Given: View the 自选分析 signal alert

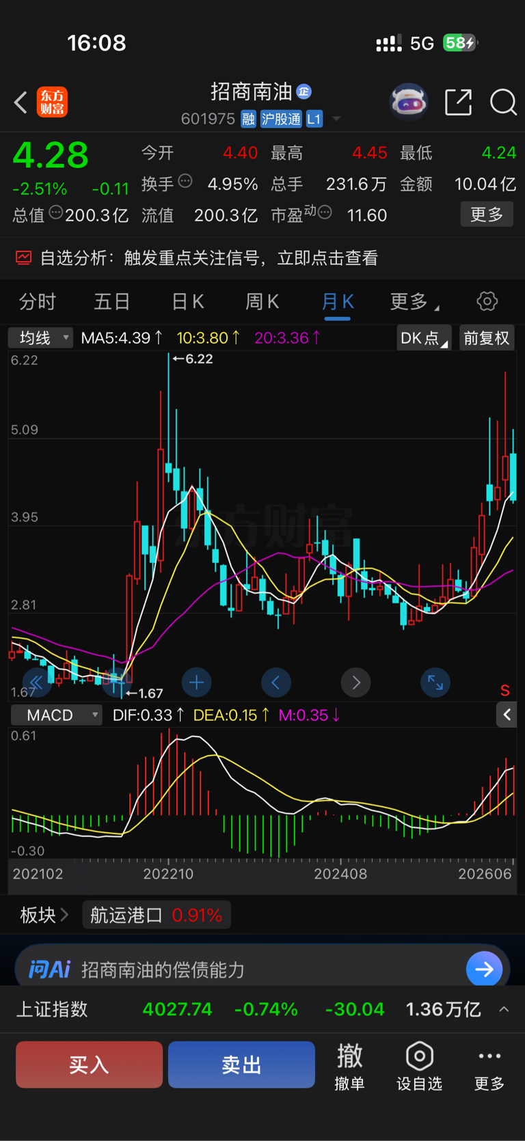Looking at the screenshot, I should pos(262,258).
